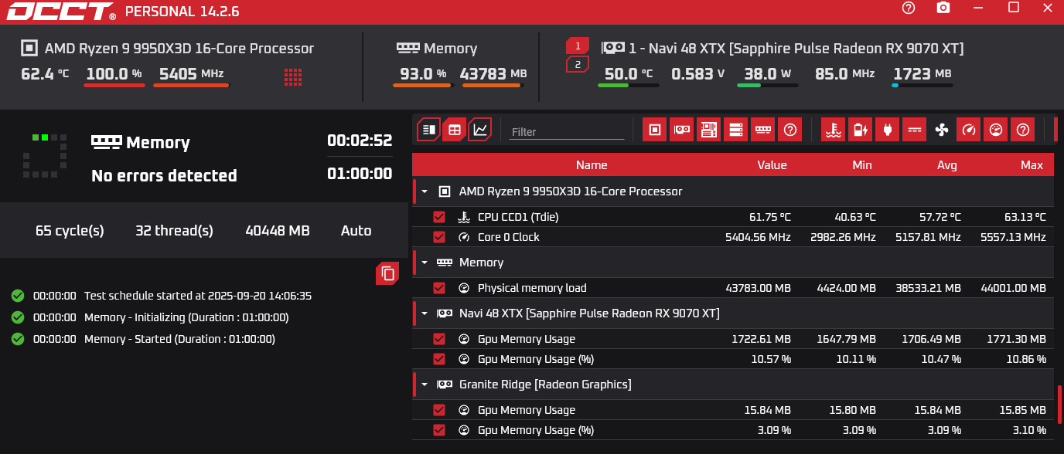The image size is (1064, 454).
Task: Click CPU clock 5405 MHz readout
Action: click(191, 74)
